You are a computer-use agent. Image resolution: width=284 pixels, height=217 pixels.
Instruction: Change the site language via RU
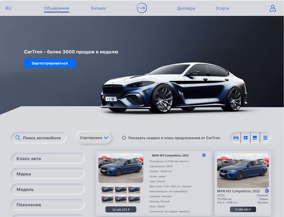coord(8,8)
